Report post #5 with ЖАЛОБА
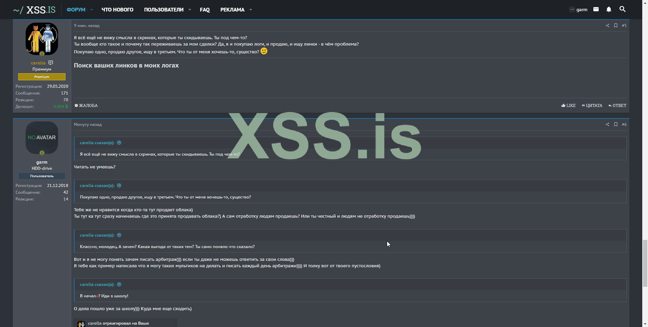The height and width of the screenshot is (327, 648). coord(86,105)
